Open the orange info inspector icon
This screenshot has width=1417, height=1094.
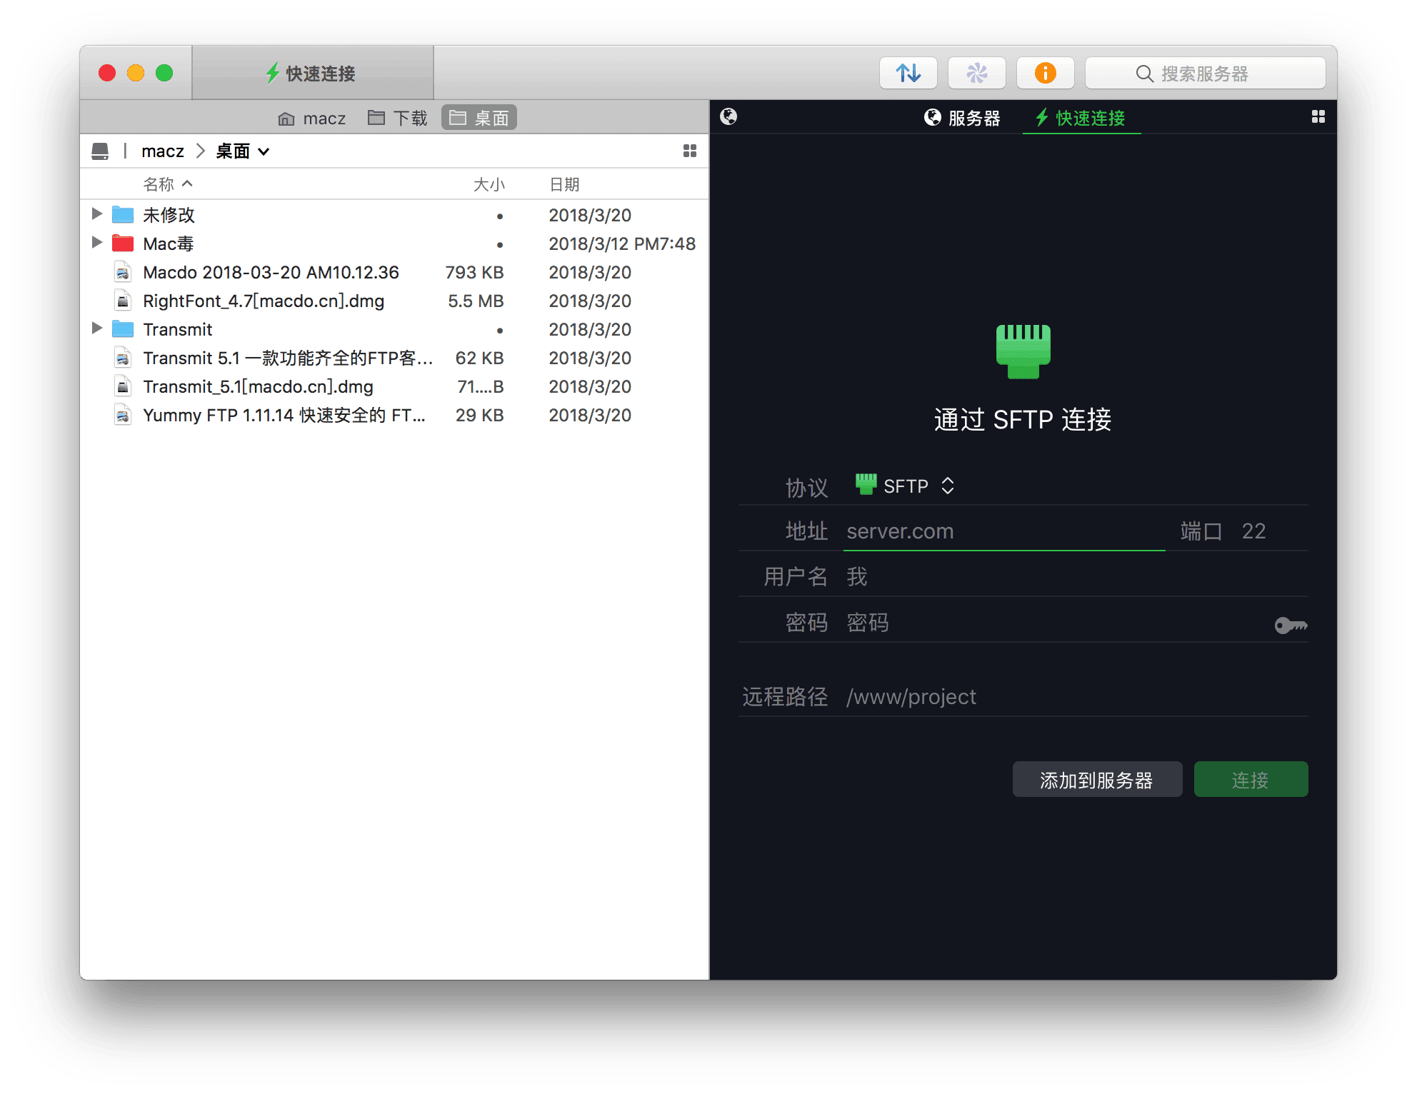point(1045,73)
